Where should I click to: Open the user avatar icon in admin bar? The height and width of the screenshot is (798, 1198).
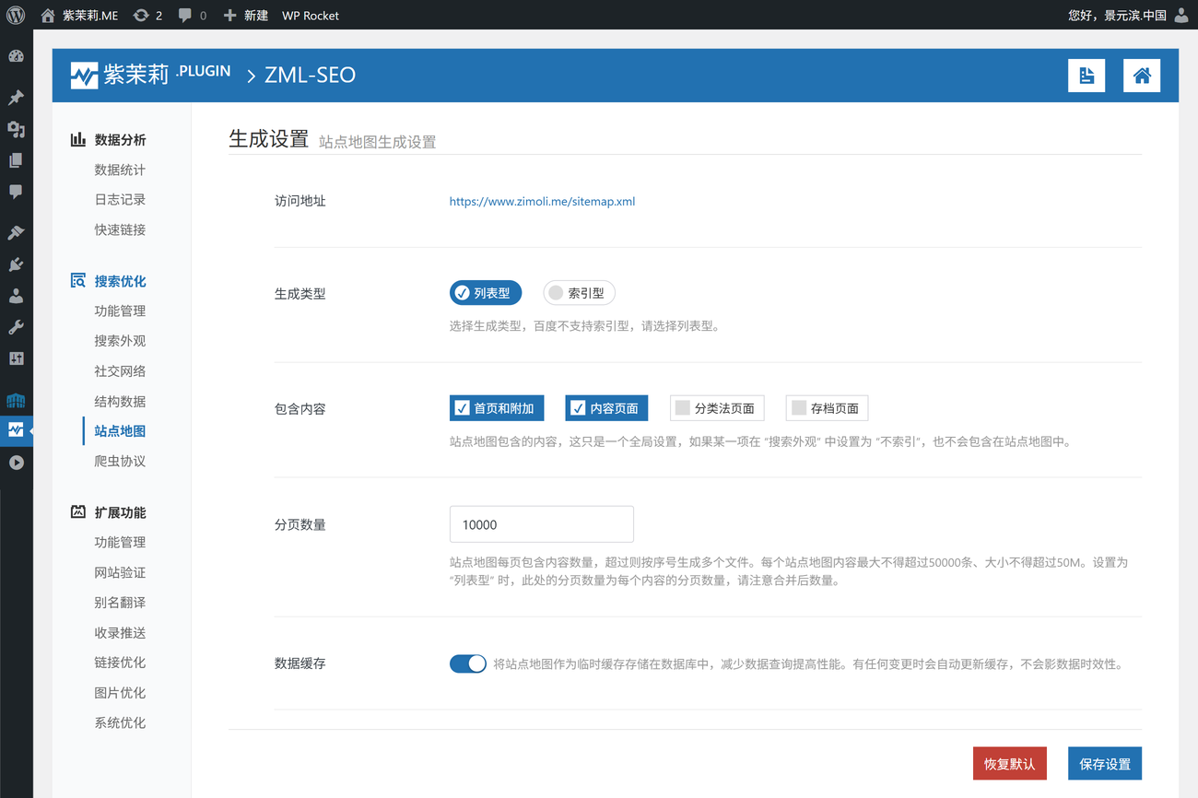(x=1182, y=15)
